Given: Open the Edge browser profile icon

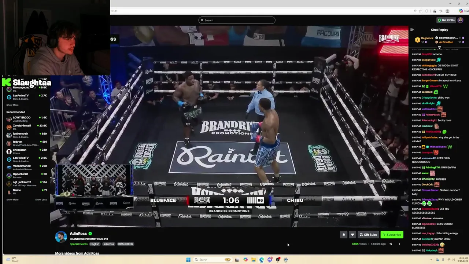Looking at the screenshot, I should 447,11.
